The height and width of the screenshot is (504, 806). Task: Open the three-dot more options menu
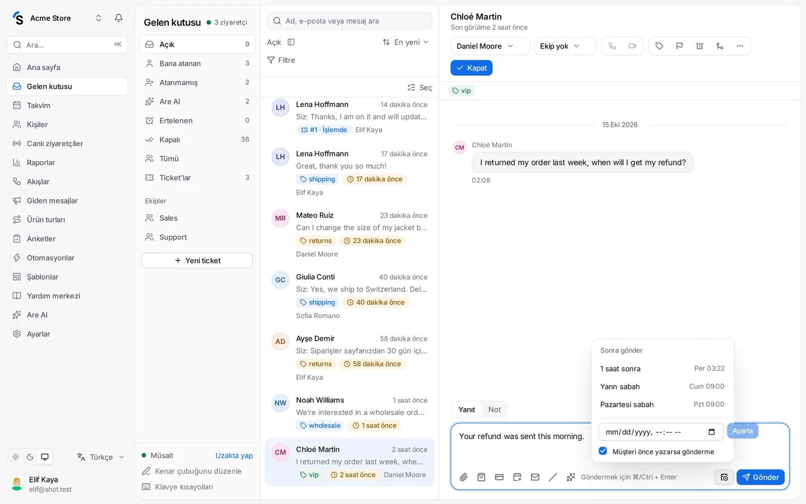pyautogui.click(x=740, y=46)
